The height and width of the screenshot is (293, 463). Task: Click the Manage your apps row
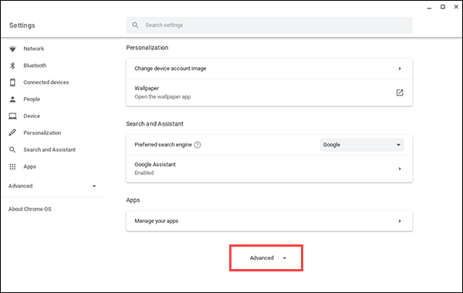269,221
